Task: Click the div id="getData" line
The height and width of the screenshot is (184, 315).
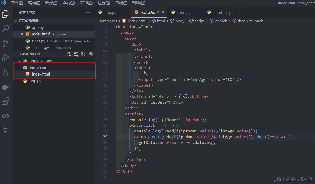Action: 157,102
